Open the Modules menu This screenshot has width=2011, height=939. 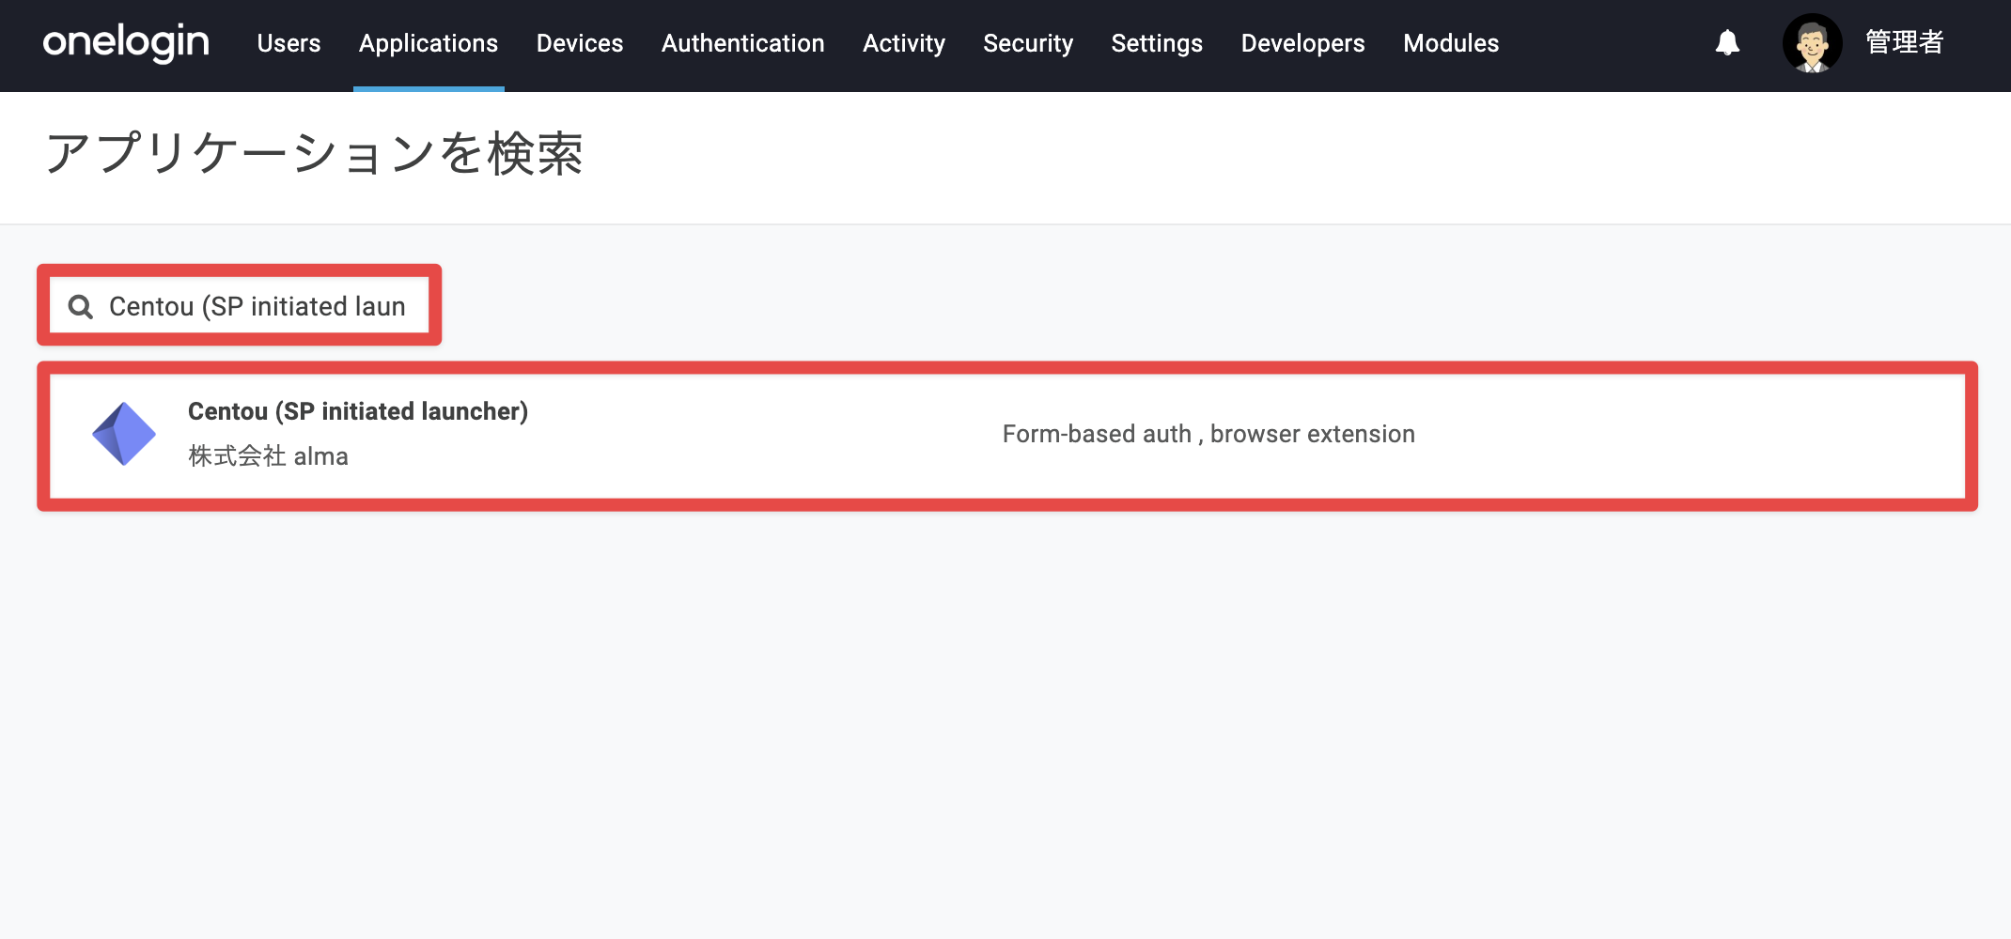click(1451, 43)
